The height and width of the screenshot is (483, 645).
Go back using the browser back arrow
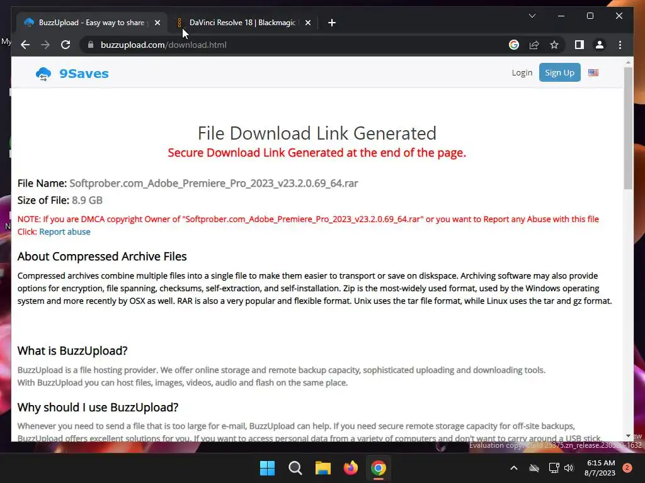pos(25,45)
